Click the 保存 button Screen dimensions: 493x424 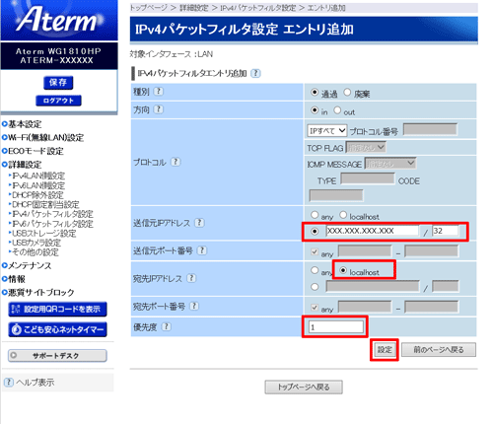point(58,82)
